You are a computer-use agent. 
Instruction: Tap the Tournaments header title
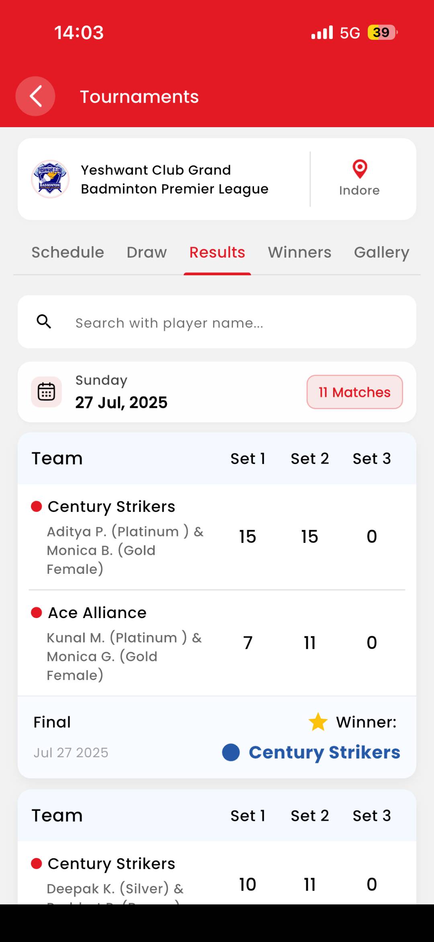139,97
